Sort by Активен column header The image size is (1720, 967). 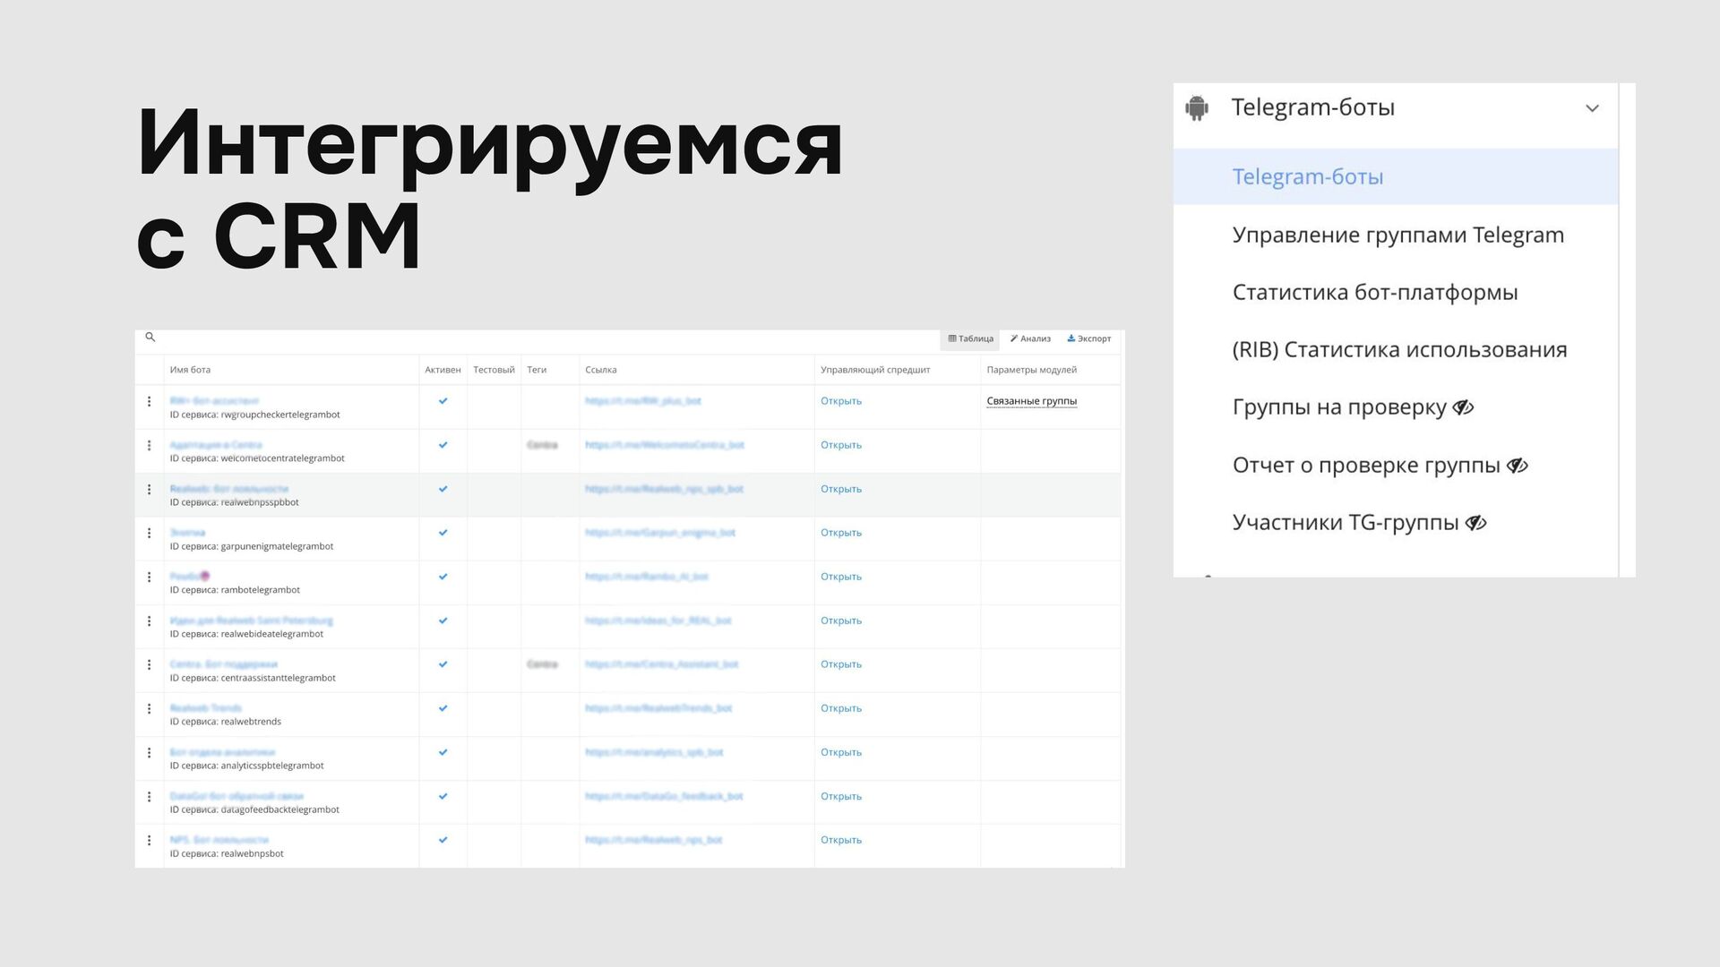pyautogui.click(x=443, y=370)
